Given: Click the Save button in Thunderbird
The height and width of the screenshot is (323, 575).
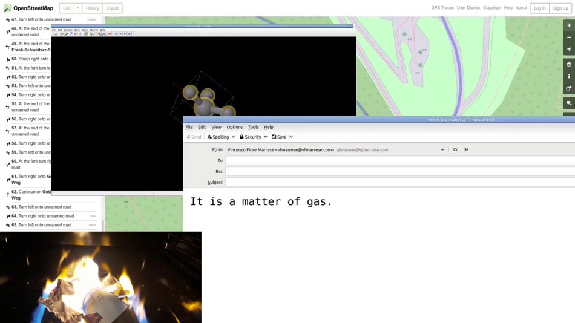Looking at the screenshot, I should pos(279,137).
